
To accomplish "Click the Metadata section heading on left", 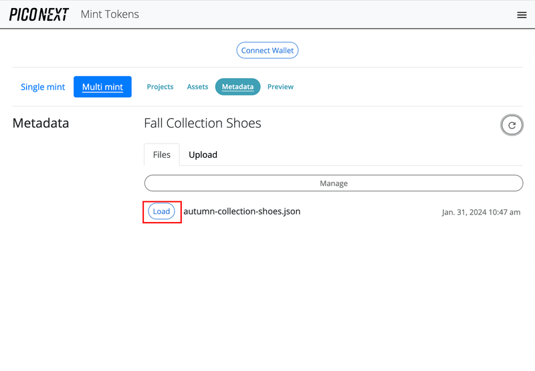I will (41, 123).
